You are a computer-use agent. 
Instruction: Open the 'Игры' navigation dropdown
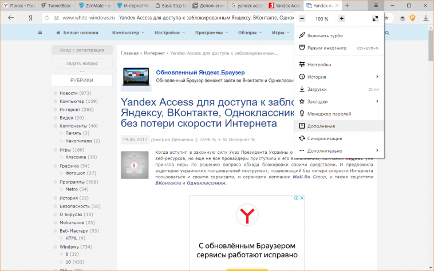[281, 33]
